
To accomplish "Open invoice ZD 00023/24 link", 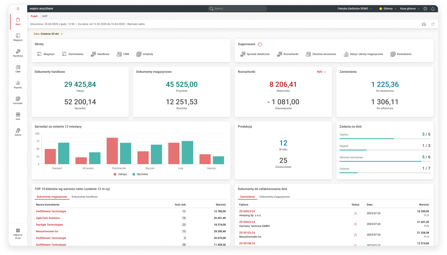I will [x=247, y=211].
